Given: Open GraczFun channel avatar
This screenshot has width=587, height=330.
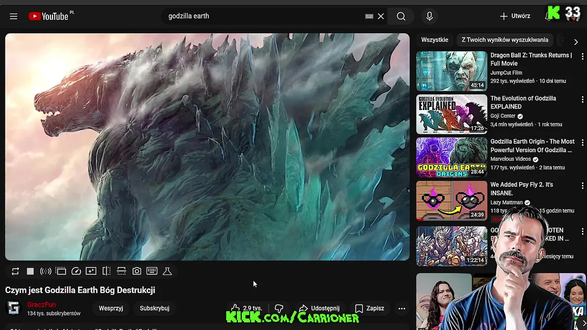Looking at the screenshot, I should click(14, 308).
